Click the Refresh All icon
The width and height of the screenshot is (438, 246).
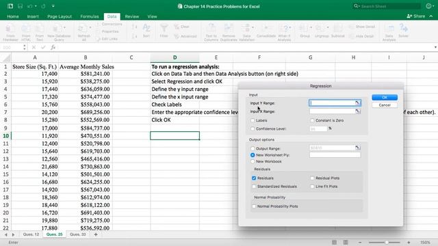coord(81,29)
